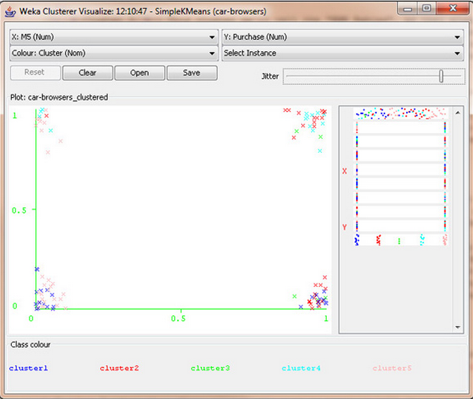Open the Y: Purchase (Num) dropdown
This screenshot has height=399, width=473.
pyautogui.click(x=342, y=37)
